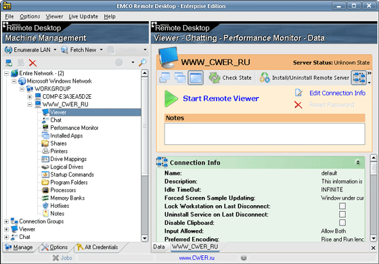Click the add machine icon
The width and height of the screenshot is (379, 264).
[x=9, y=63]
